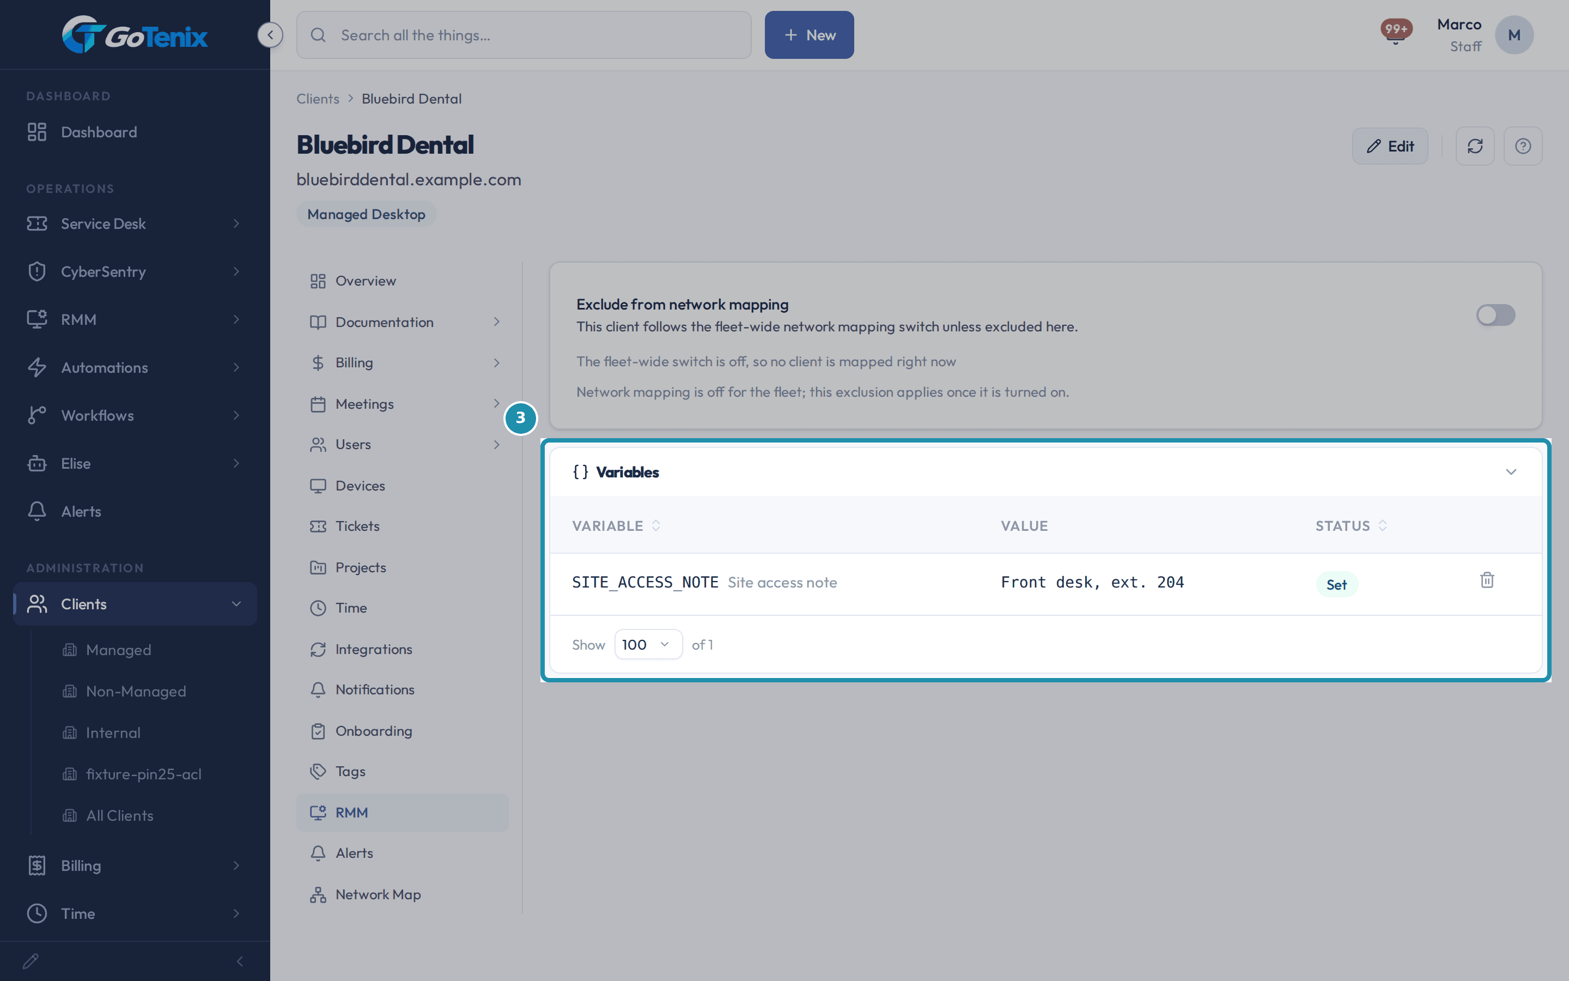Follow the Clients breadcrumb link
This screenshot has width=1569, height=981.
click(x=318, y=99)
